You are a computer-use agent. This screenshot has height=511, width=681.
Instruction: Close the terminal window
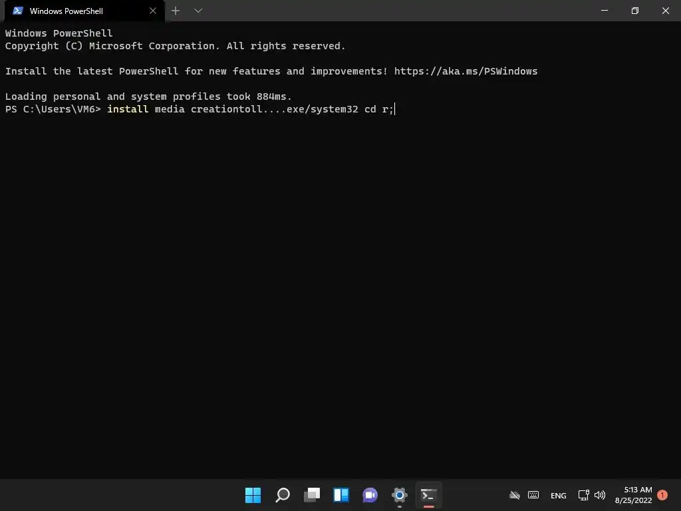click(665, 11)
